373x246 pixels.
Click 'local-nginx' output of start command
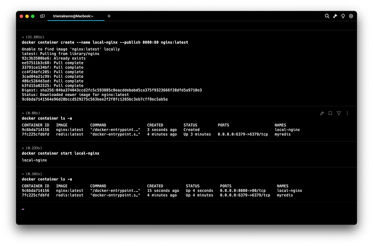pyautogui.click(x=35, y=160)
